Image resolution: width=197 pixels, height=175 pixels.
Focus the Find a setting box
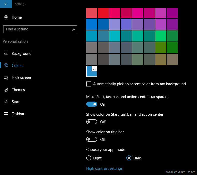(x=38, y=29)
